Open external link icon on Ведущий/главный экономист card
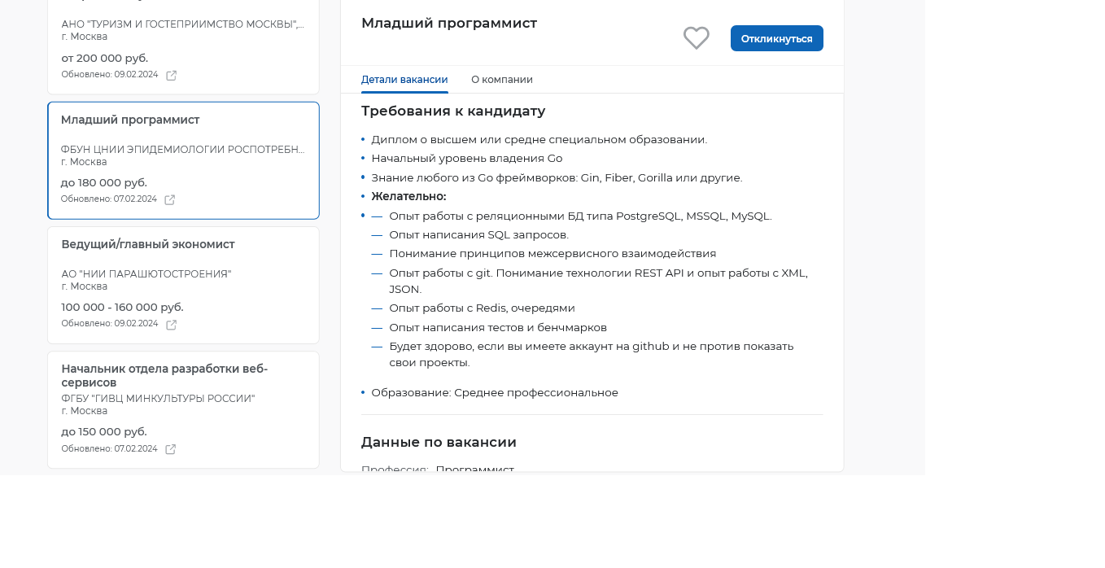This screenshot has width=1105, height=568. tap(172, 325)
